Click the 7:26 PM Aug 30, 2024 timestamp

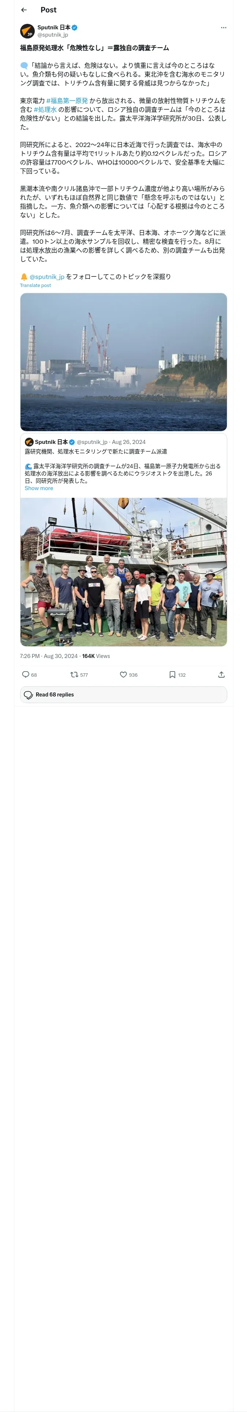(x=49, y=656)
